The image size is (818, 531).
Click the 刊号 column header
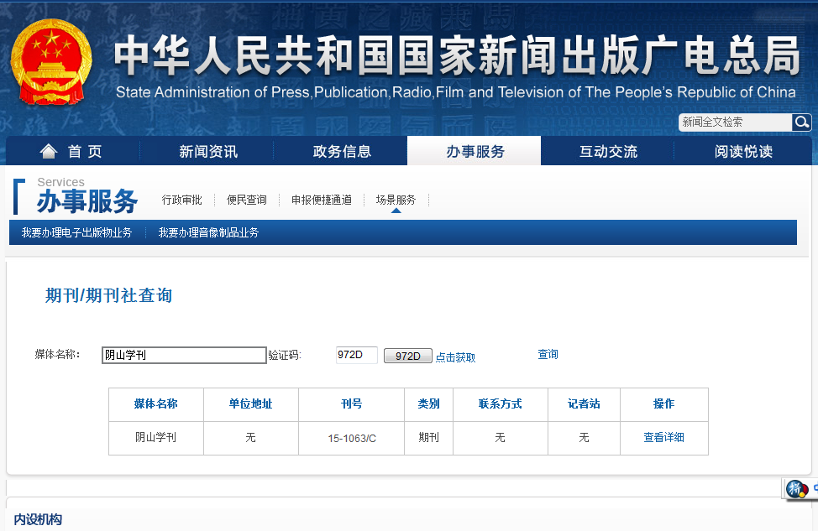point(351,403)
